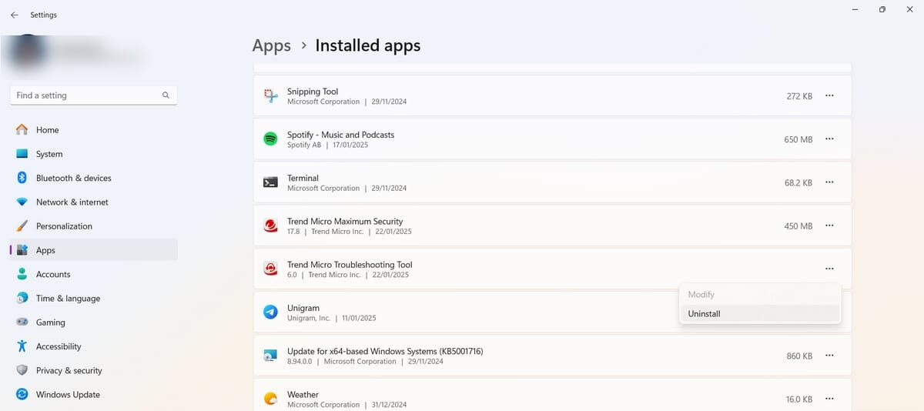The height and width of the screenshot is (411, 924).
Task: Click the Accessibility figure icon
Action: 22,346
